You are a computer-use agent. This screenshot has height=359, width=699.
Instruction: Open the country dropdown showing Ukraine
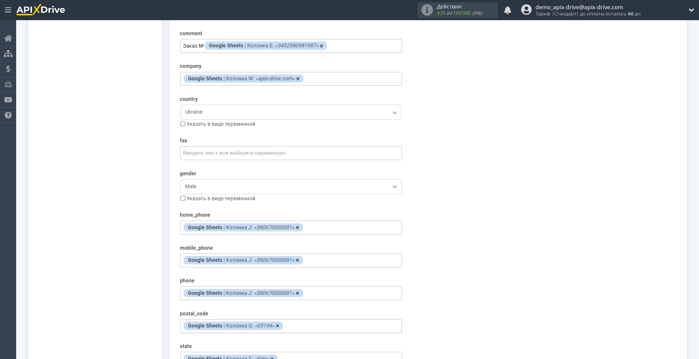tap(291, 112)
